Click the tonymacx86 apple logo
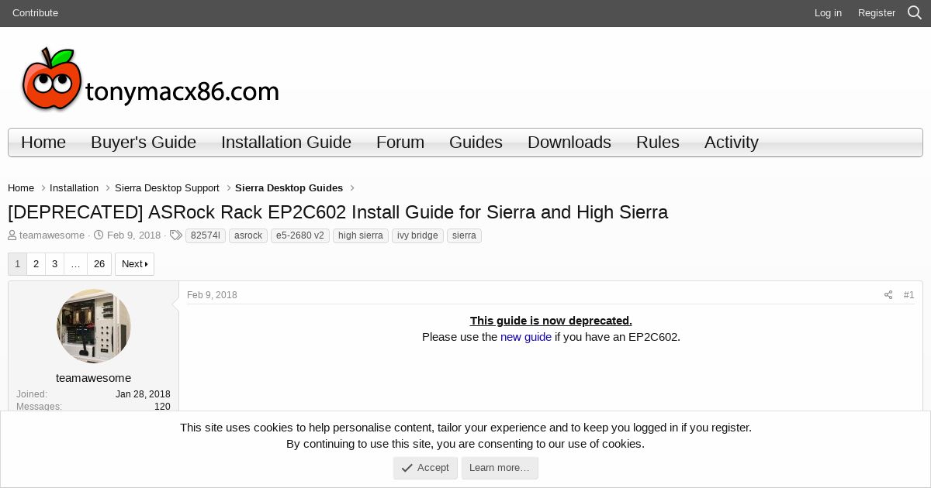931x488 pixels. [x=151, y=78]
